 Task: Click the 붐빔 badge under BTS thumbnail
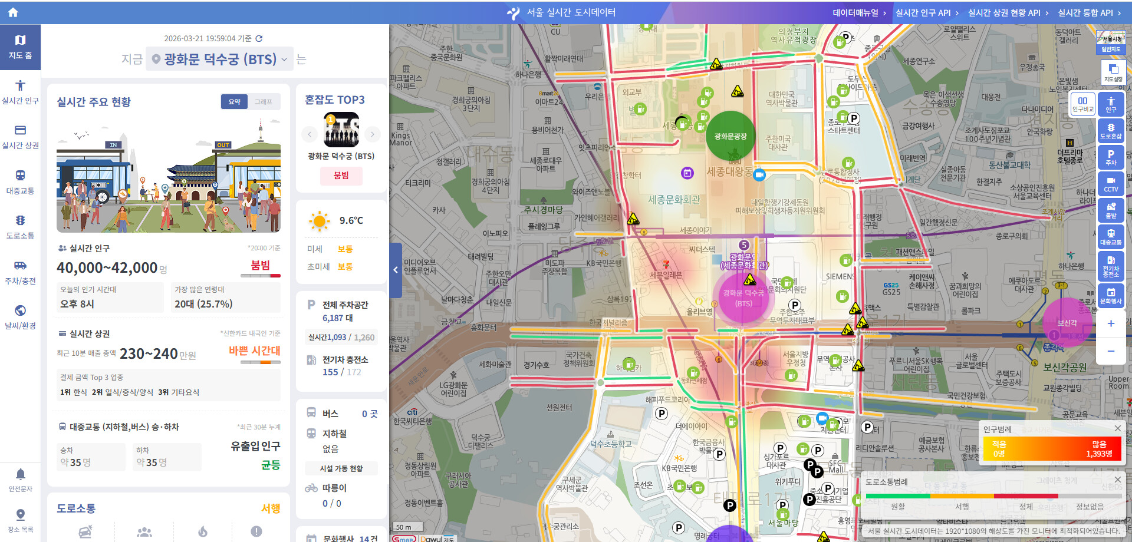(x=341, y=176)
